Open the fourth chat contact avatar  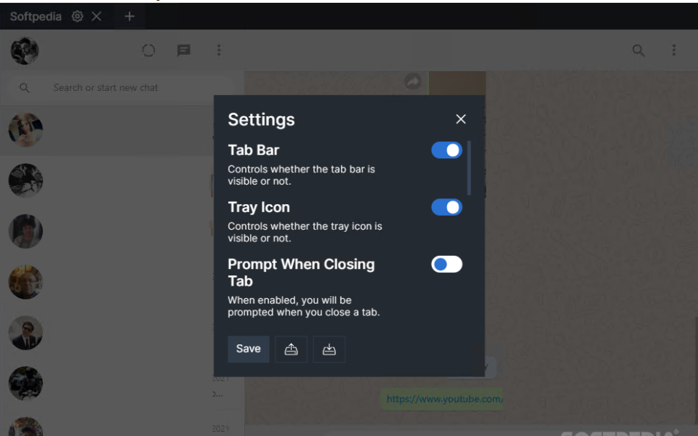coord(26,282)
